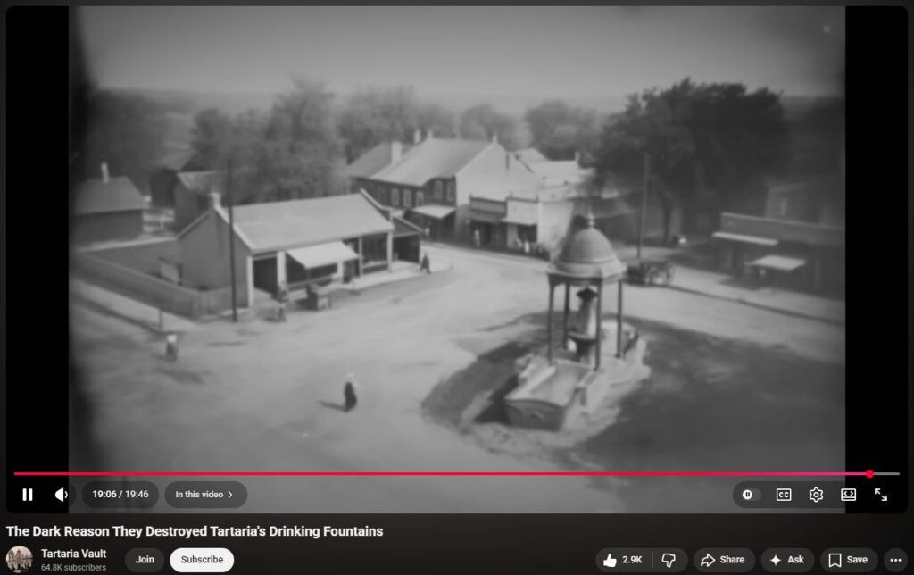914x575 pixels.
Task: Click the 19:06 / 19:46 time display
Action: point(120,495)
